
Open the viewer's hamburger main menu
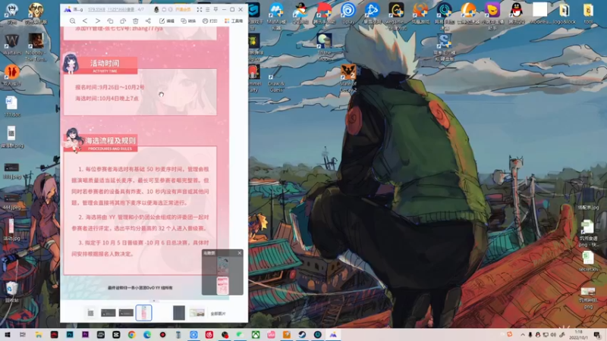(x=207, y=9)
